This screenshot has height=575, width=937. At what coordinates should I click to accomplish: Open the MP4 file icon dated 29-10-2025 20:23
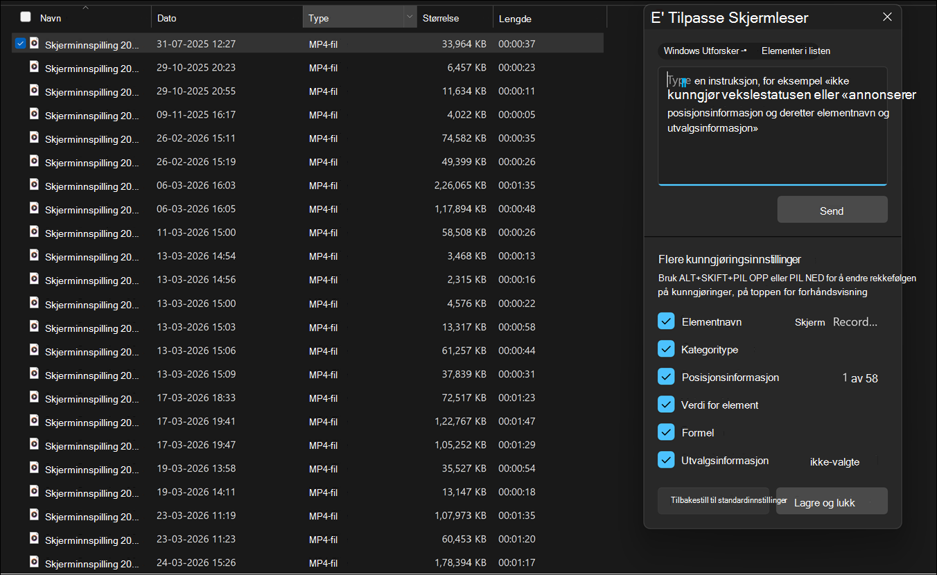click(x=33, y=67)
